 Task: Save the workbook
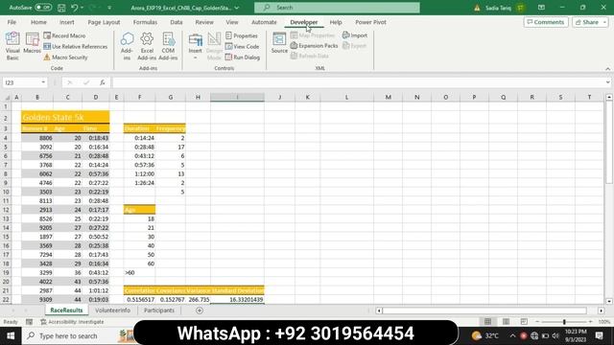pyautogui.click(x=61, y=8)
